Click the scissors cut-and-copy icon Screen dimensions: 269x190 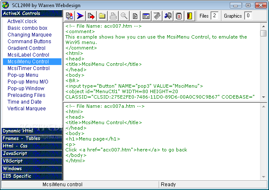click(168, 16)
